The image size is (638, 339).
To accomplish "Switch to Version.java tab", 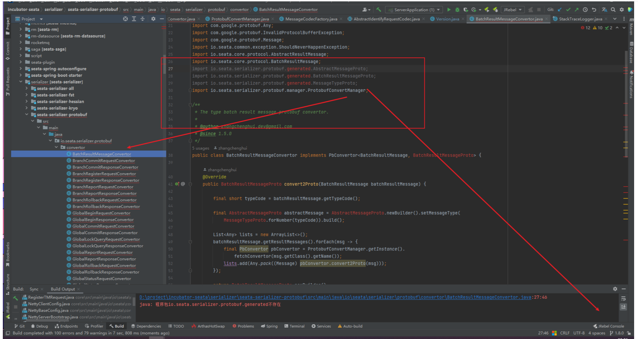I will coord(447,19).
